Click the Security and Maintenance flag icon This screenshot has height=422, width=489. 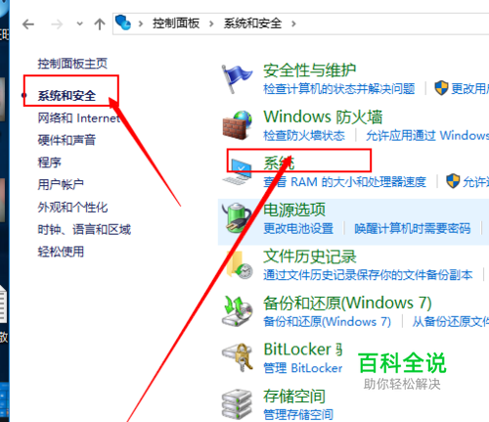(x=237, y=78)
